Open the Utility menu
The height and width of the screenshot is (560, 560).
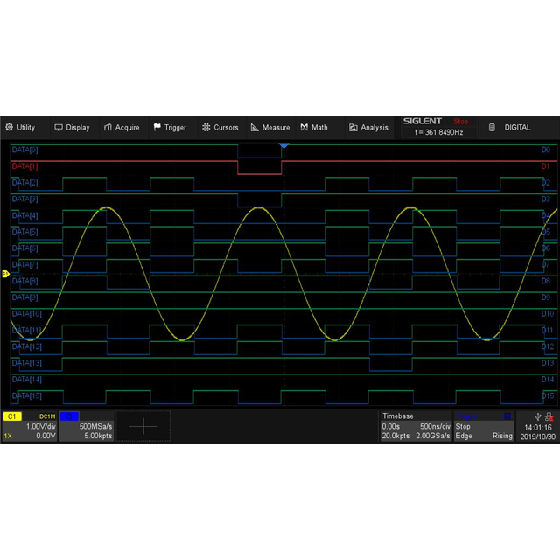[x=20, y=127]
